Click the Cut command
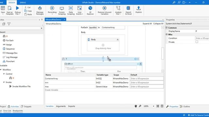The height and width of the screenshot is (117, 209). 27,7
